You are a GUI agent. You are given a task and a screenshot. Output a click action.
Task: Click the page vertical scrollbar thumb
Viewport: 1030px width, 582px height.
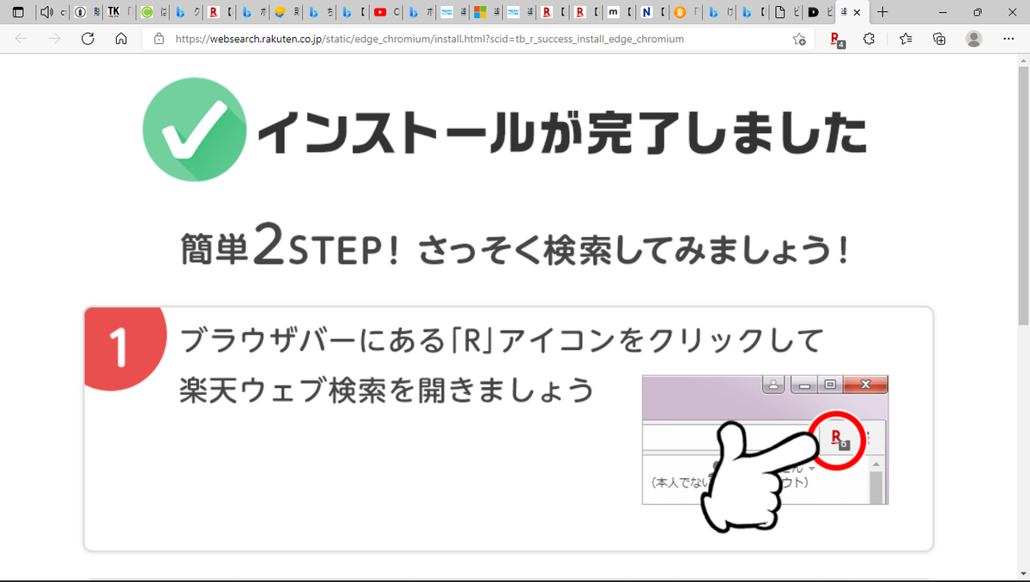(1023, 196)
